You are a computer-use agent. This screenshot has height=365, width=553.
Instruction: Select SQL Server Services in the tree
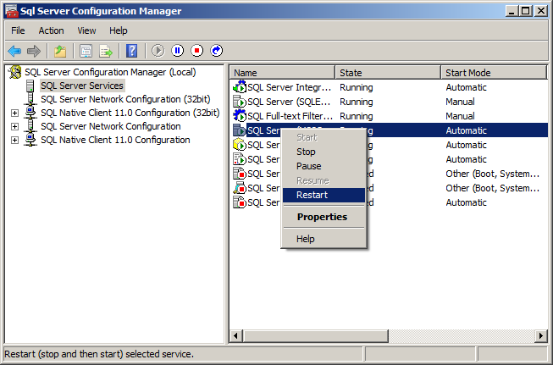point(82,86)
